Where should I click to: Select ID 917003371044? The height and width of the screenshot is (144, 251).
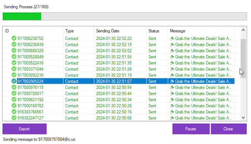30,69
